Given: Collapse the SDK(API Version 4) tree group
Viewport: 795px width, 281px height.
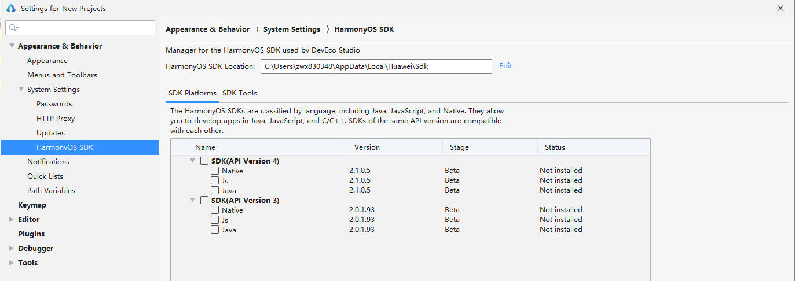Looking at the screenshot, I should click(x=193, y=161).
